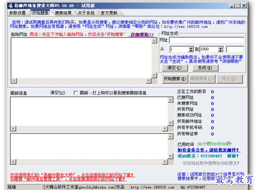
Task: Decrease the 到 value with down arrow
Action: pyautogui.click(x=221, y=51)
